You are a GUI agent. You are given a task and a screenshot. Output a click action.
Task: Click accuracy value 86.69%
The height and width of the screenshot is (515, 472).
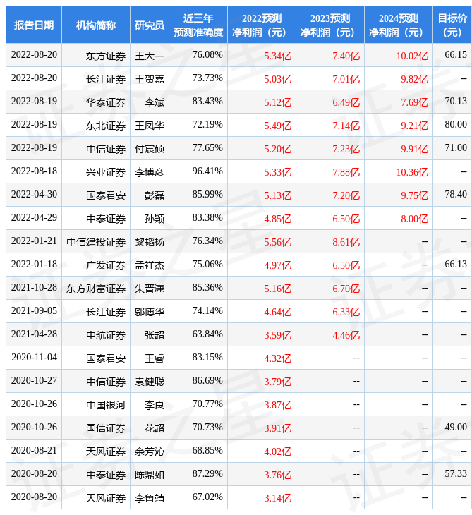click(207, 381)
